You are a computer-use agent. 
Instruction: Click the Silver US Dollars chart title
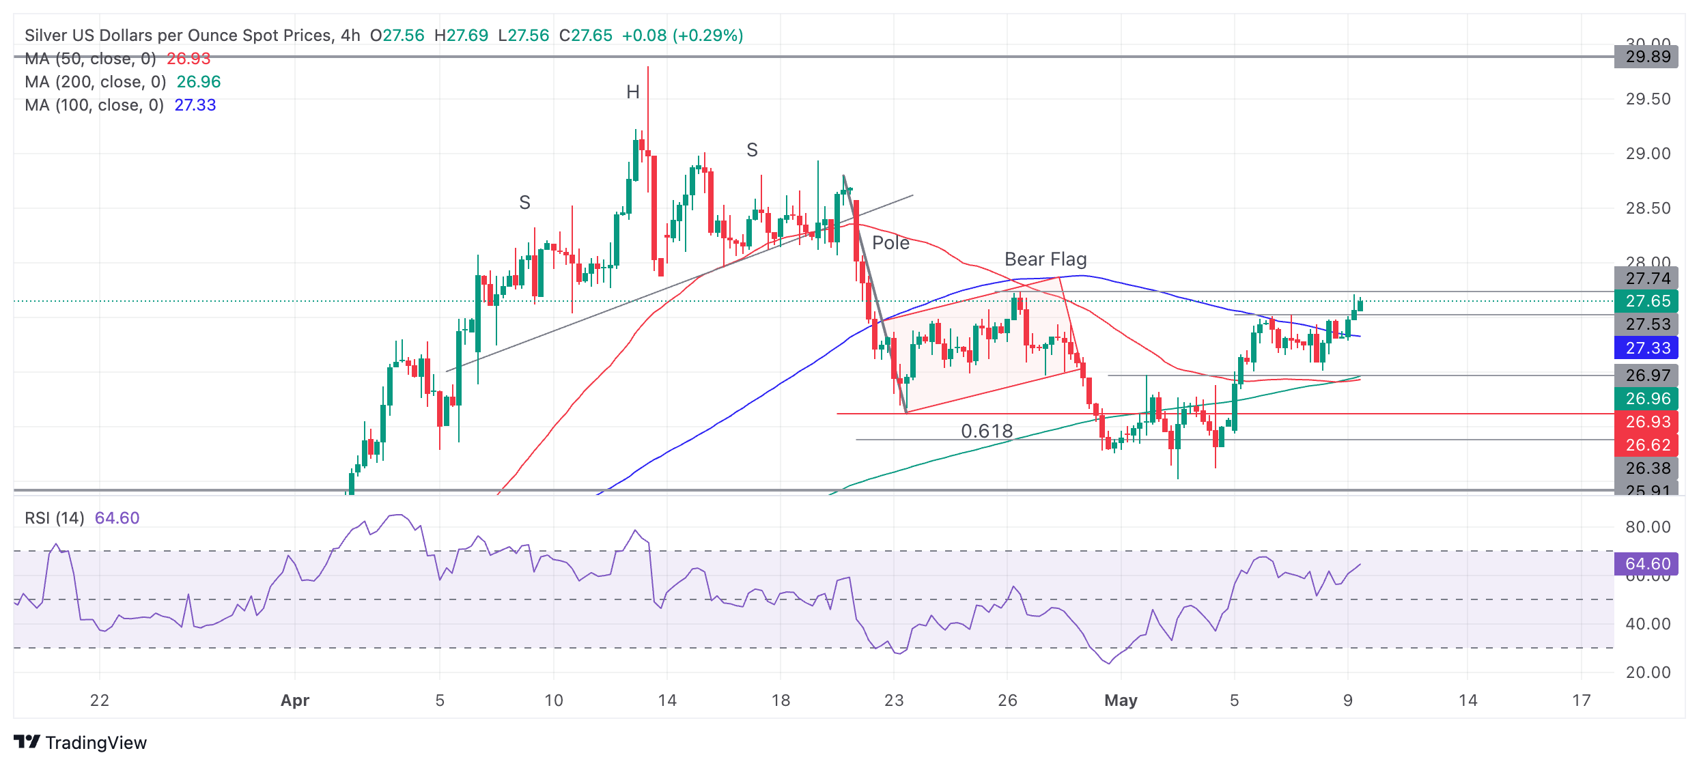178,36
